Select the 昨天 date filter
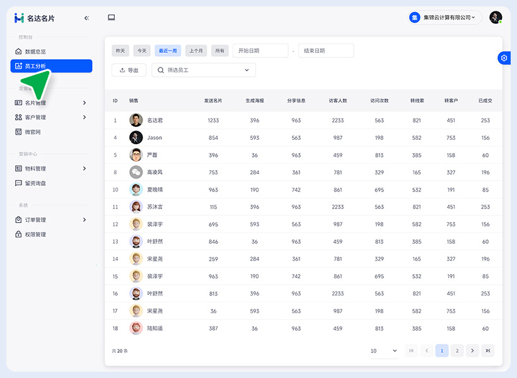This screenshot has height=378, width=517. (120, 51)
